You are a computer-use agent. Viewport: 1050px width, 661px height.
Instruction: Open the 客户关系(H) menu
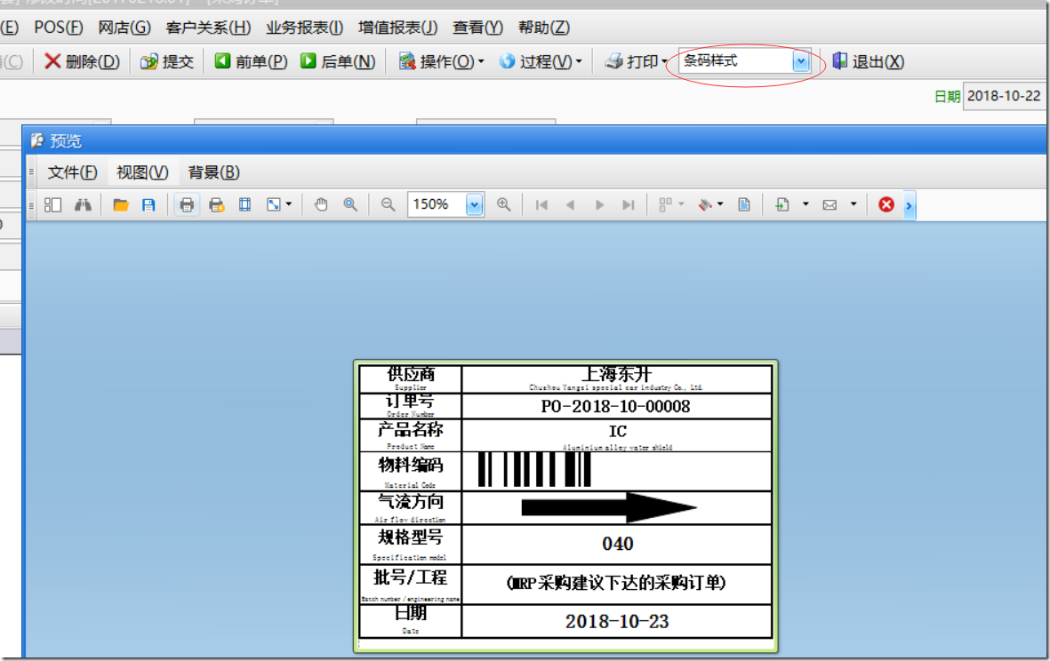pyautogui.click(x=208, y=28)
